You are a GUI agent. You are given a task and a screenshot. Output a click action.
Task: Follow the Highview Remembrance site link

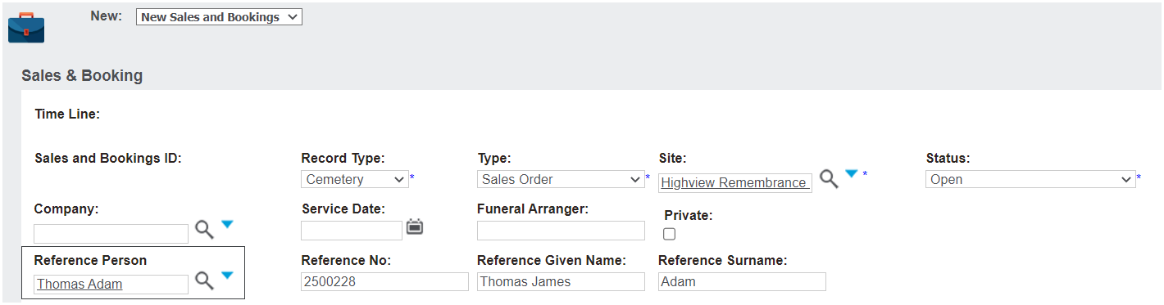pos(734,182)
